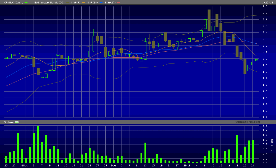
Task: Click the SMA(9) indicator label
Action: [76, 2]
